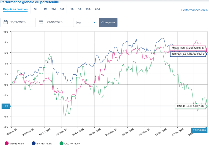This screenshot has width=209, height=146.
Task: Click the 'Performance globale du portefeuille' heading
Action: coord(30,2)
